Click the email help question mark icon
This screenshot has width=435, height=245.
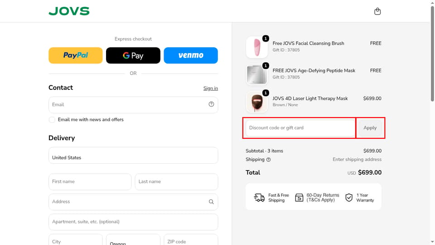click(211, 104)
